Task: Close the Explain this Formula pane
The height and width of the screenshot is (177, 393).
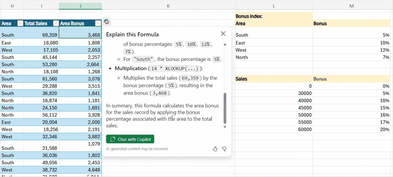Action: point(223,34)
